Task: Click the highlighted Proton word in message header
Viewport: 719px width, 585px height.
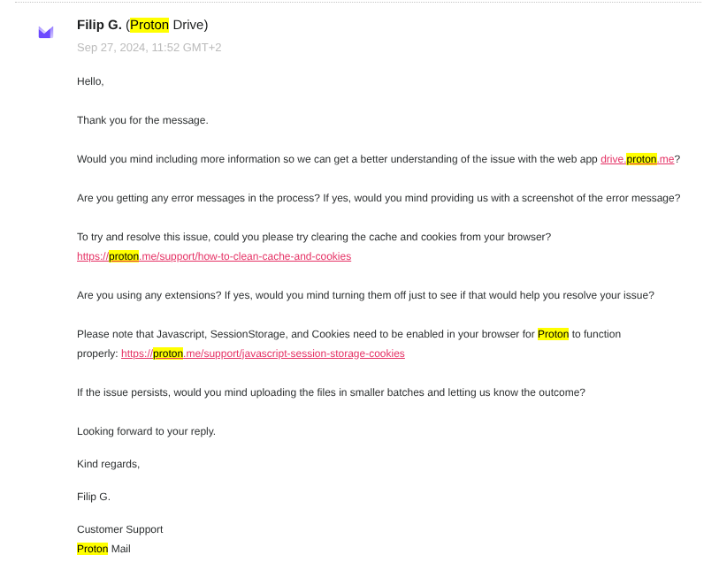Action: 149,25
